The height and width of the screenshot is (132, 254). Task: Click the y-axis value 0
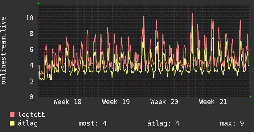click(31, 97)
